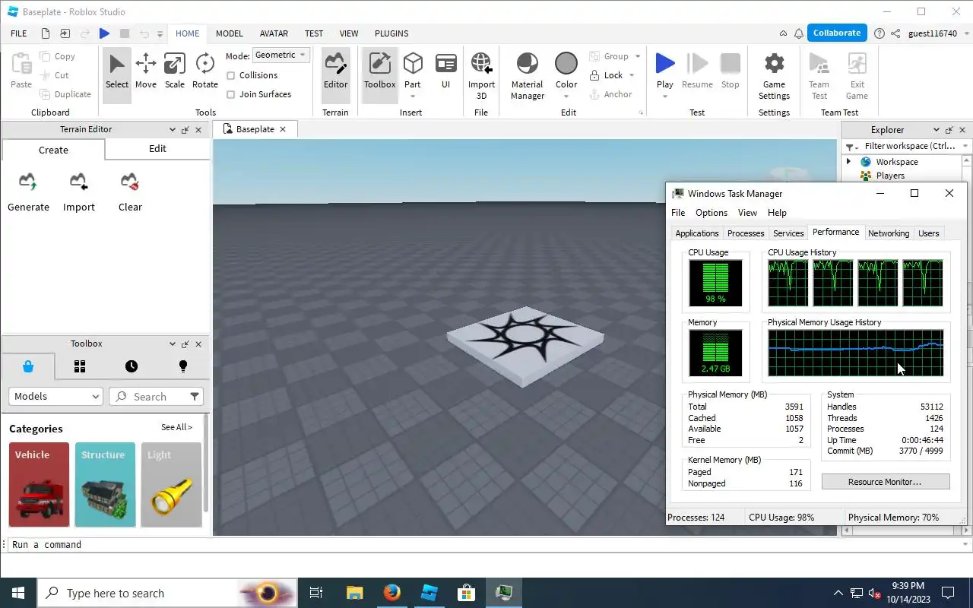This screenshot has width=973, height=608.
Task: Select Players in Explorer
Action: [x=889, y=176]
